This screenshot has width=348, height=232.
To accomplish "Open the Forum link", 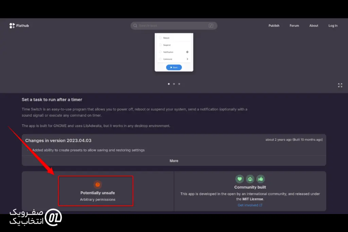I will tap(294, 26).
